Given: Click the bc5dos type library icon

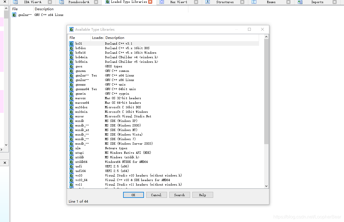Looking at the screenshot, I should pyautogui.click(x=72, y=48).
